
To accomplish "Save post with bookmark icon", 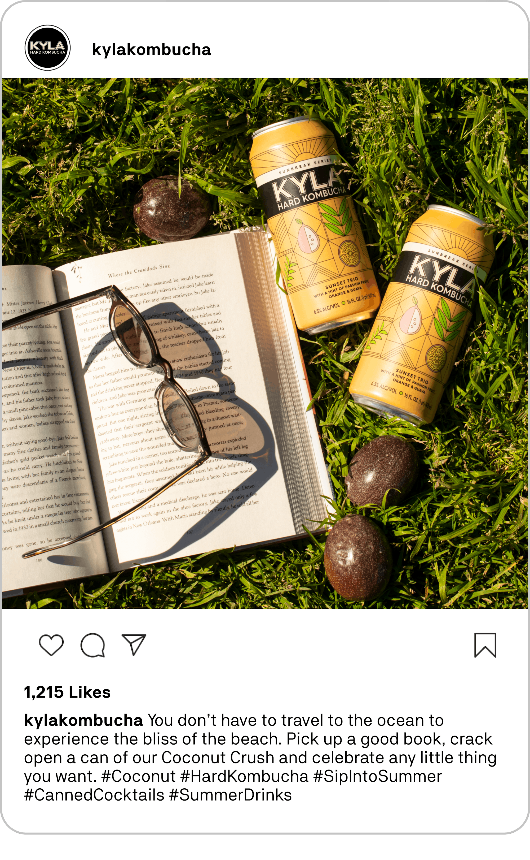I will tap(485, 645).
